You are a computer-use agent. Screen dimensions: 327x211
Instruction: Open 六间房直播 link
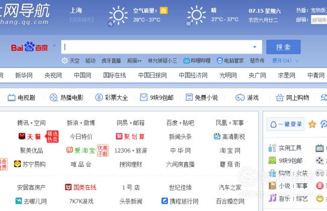tap(180, 164)
